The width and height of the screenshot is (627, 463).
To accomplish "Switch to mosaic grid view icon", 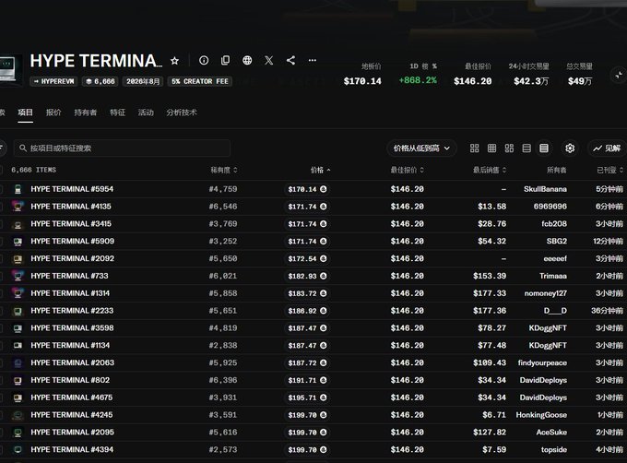I will pos(509,148).
